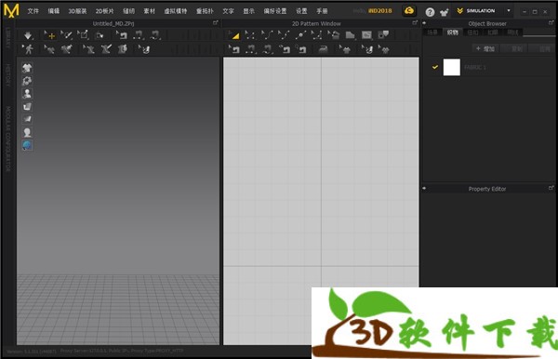Open the 编辑 menu
Image resolution: width=558 pixels, height=359 pixels.
[x=54, y=11]
